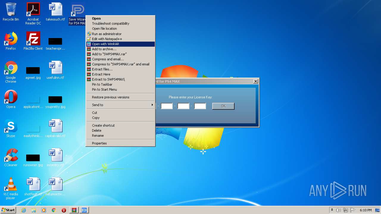This screenshot has height=214, width=381.
Task: Open the Action Center flag icon
Action: [x=352, y=210]
